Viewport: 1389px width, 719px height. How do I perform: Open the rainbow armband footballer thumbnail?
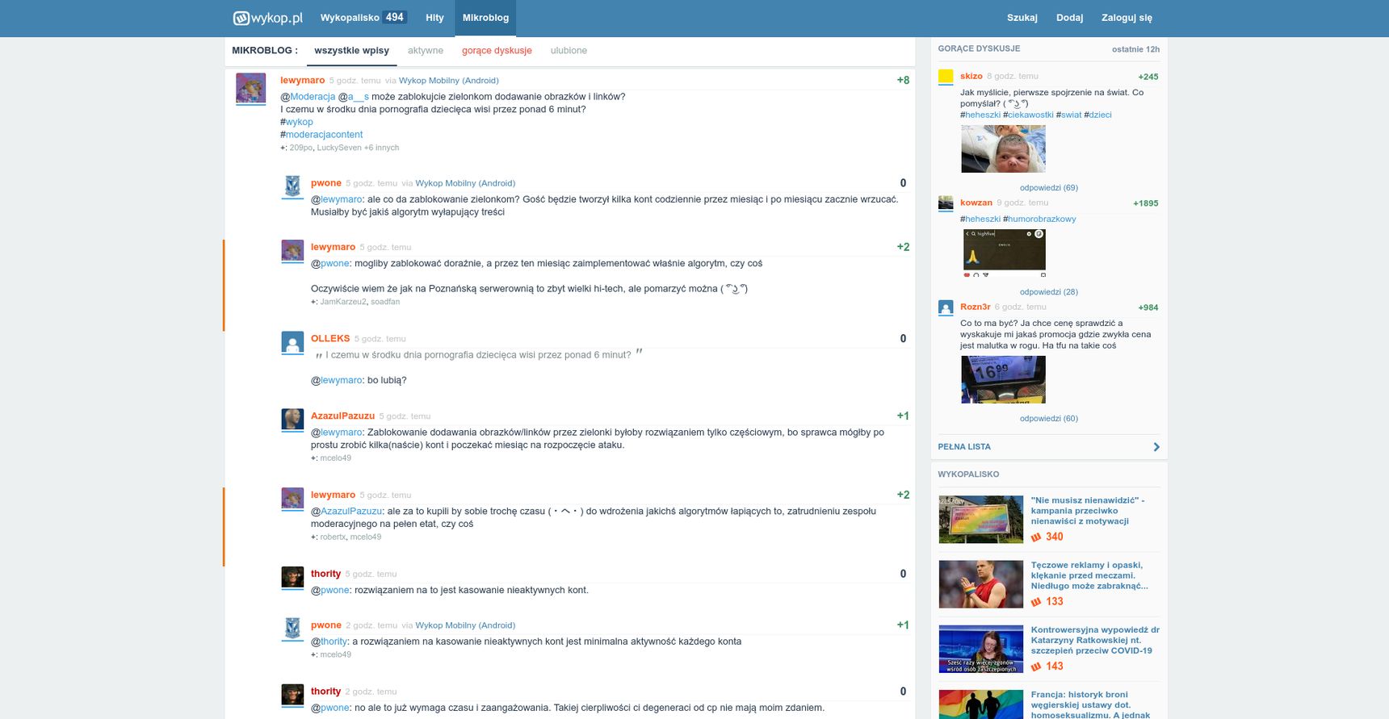click(981, 584)
